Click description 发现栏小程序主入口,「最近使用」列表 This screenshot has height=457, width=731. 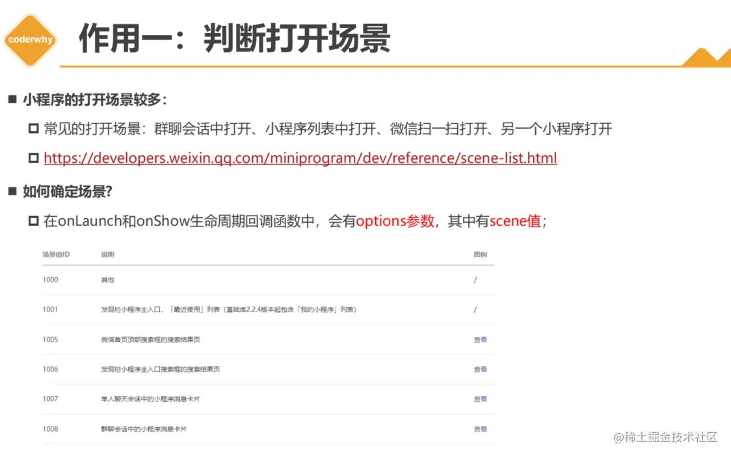229,310
